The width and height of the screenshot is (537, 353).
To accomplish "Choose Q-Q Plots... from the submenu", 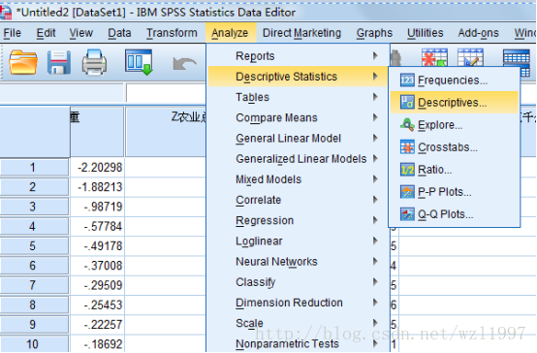I will tap(455, 214).
